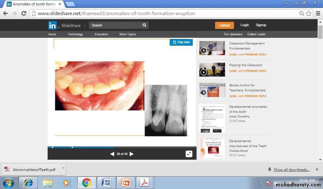Open the More Topics menu
This screenshot has width=323, height=189.
tap(127, 34)
